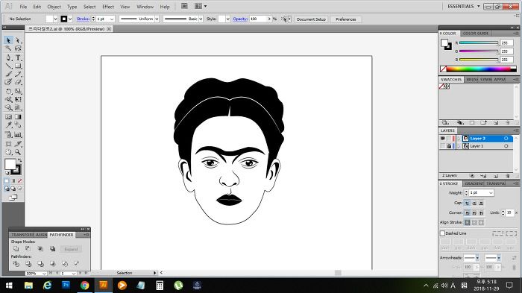Image resolution: width=522 pixels, height=293 pixels.
Task: Open the Object menu
Action: 54,7
